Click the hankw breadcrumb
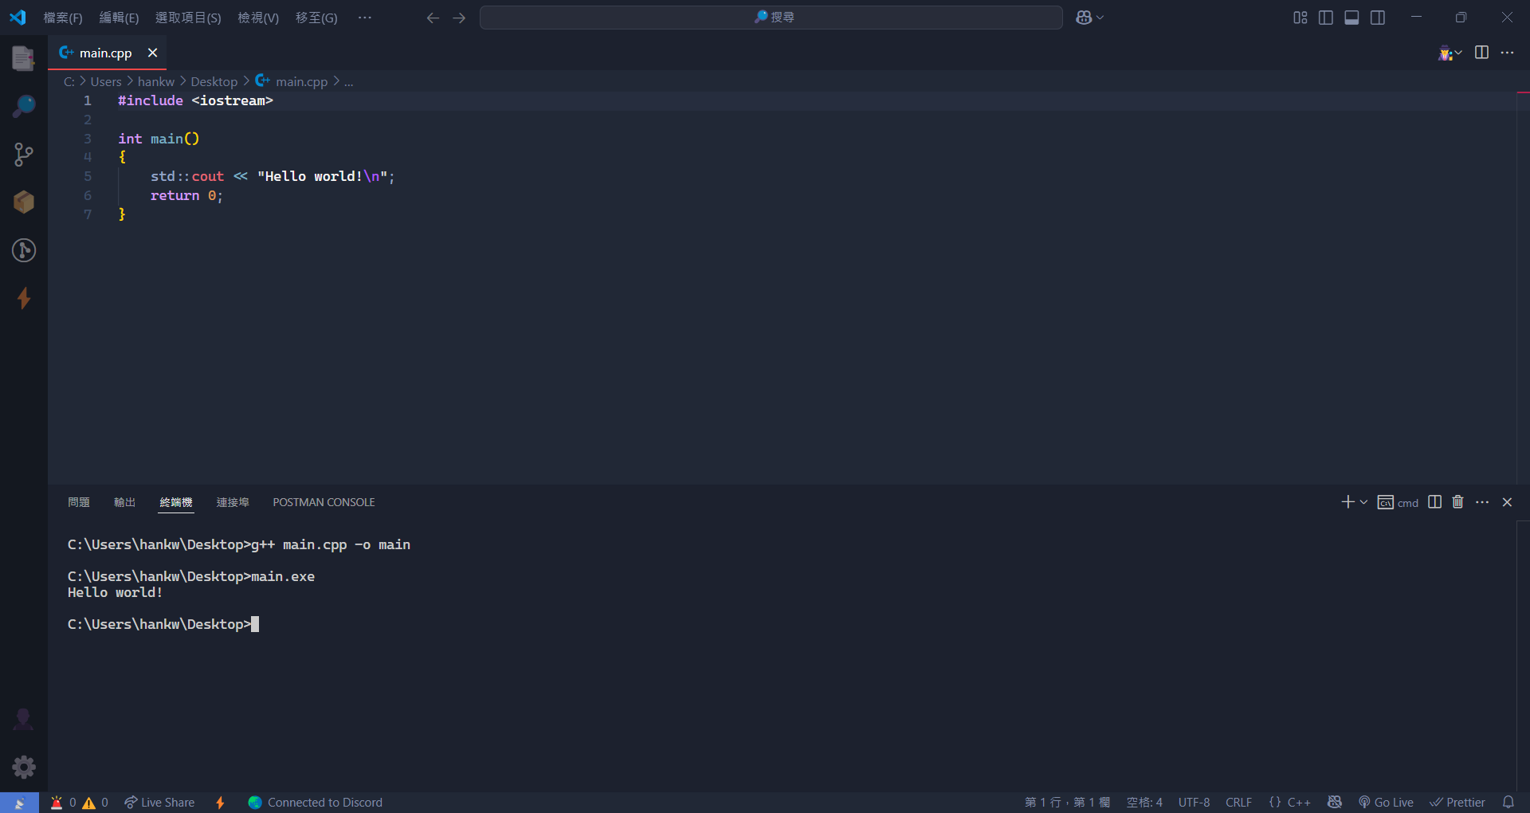This screenshot has width=1530, height=813. 155,81
